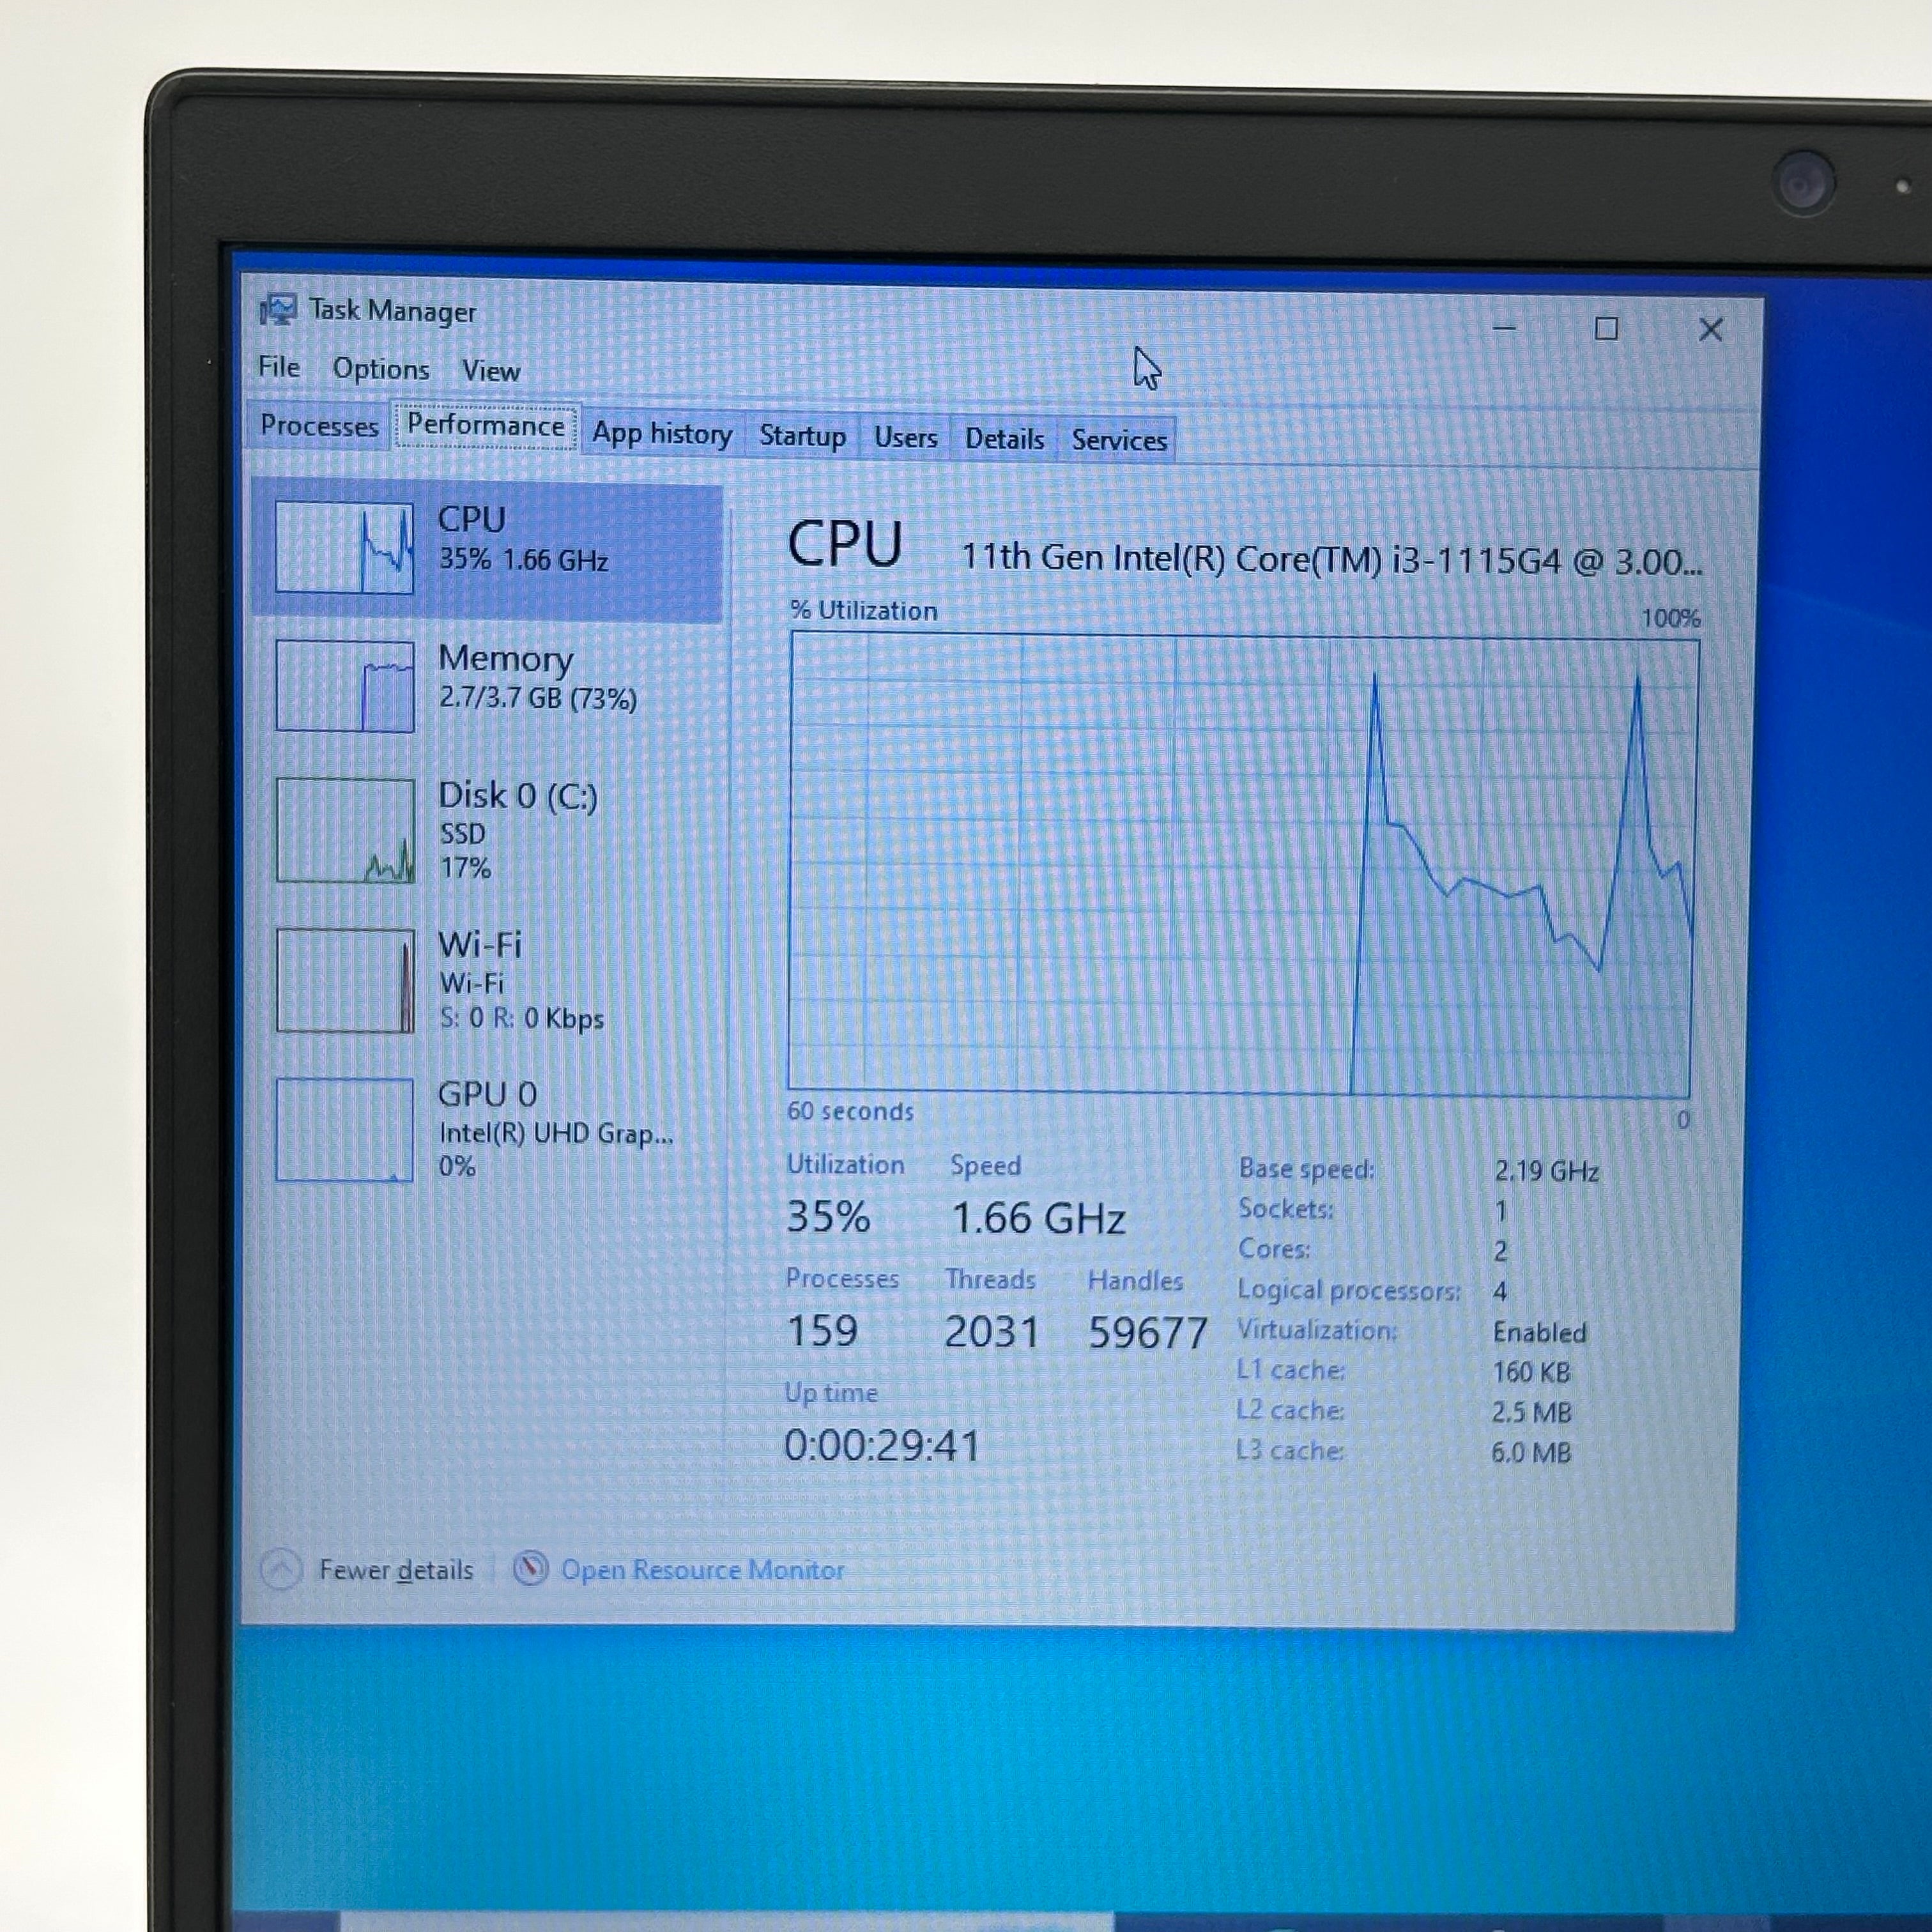Click the Handles value 59677

pyautogui.click(x=1148, y=1332)
